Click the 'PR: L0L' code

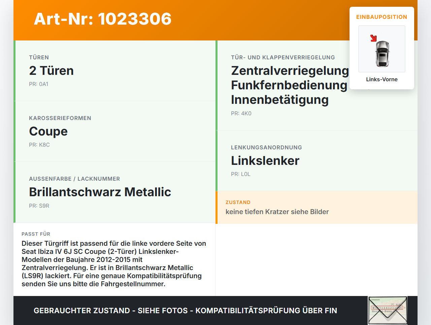click(x=241, y=174)
